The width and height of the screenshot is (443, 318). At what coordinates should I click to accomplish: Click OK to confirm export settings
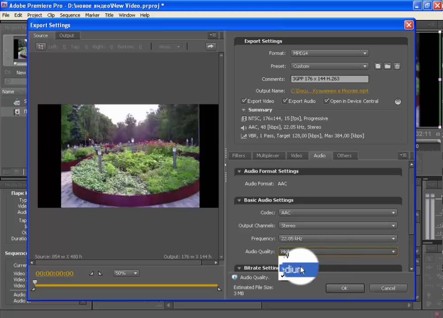[x=344, y=288]
